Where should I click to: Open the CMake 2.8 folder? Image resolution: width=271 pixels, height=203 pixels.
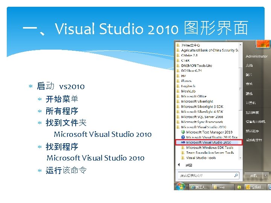(187, 55)
